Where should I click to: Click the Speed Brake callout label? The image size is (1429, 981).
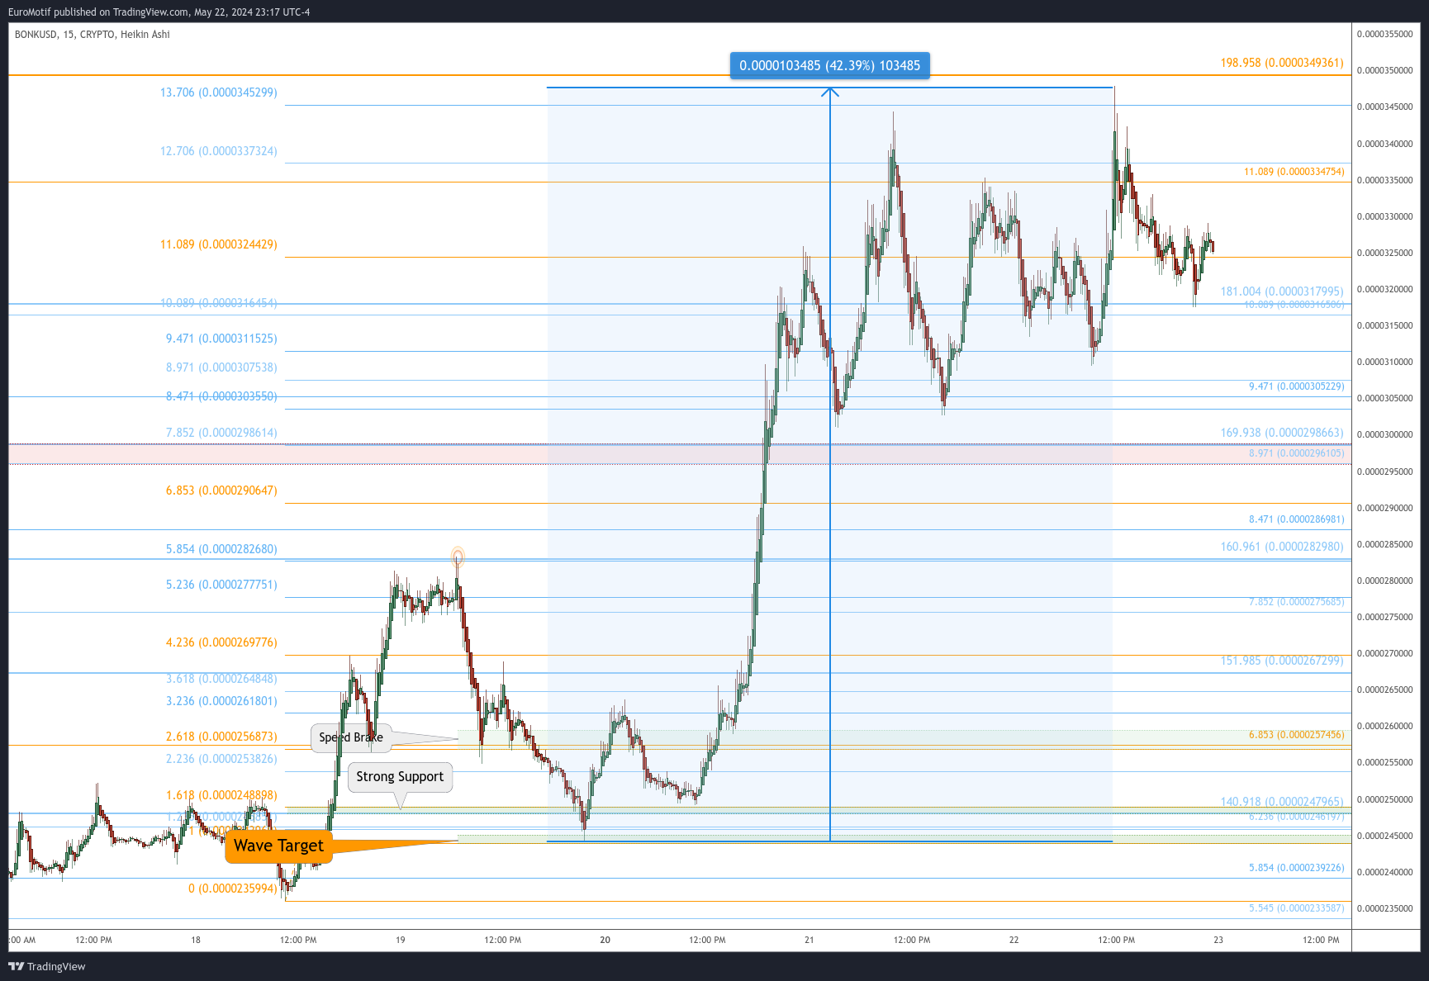(x=351, y=737)
